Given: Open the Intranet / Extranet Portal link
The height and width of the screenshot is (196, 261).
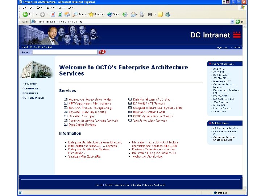Looking at the screenshot, I should click(149, 112).
